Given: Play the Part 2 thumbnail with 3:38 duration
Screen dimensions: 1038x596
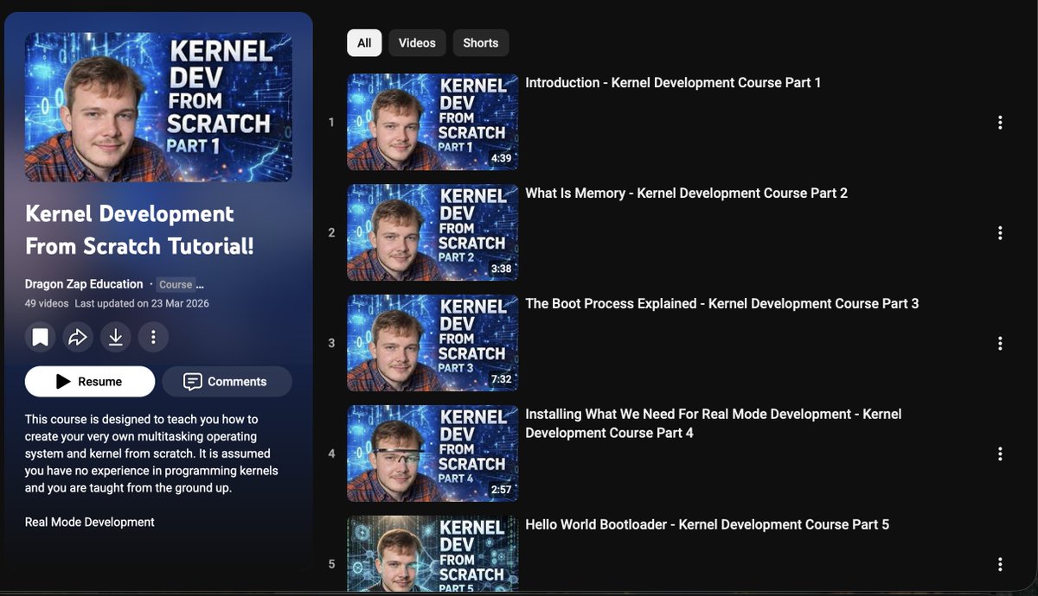Looking at the screenshot, I should [x=432, y=232].
